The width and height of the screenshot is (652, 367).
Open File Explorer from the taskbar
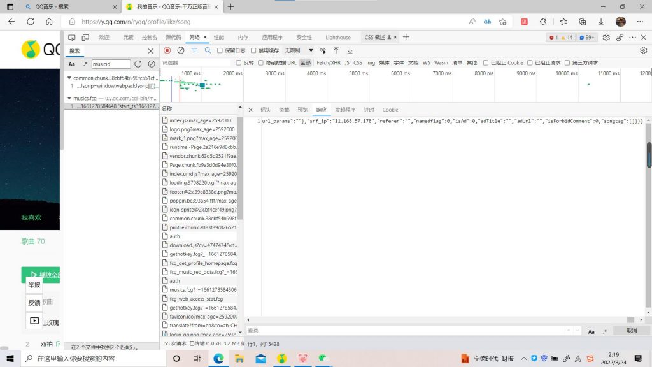[239, 358]
